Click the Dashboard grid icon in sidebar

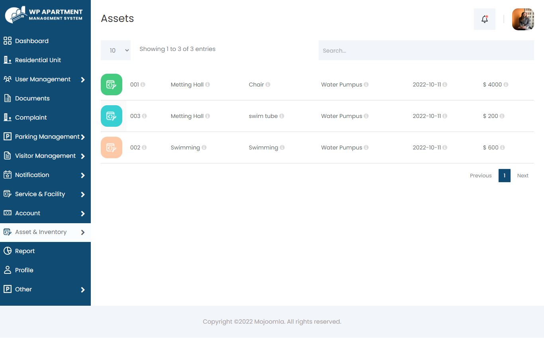(x=8, y=41)
